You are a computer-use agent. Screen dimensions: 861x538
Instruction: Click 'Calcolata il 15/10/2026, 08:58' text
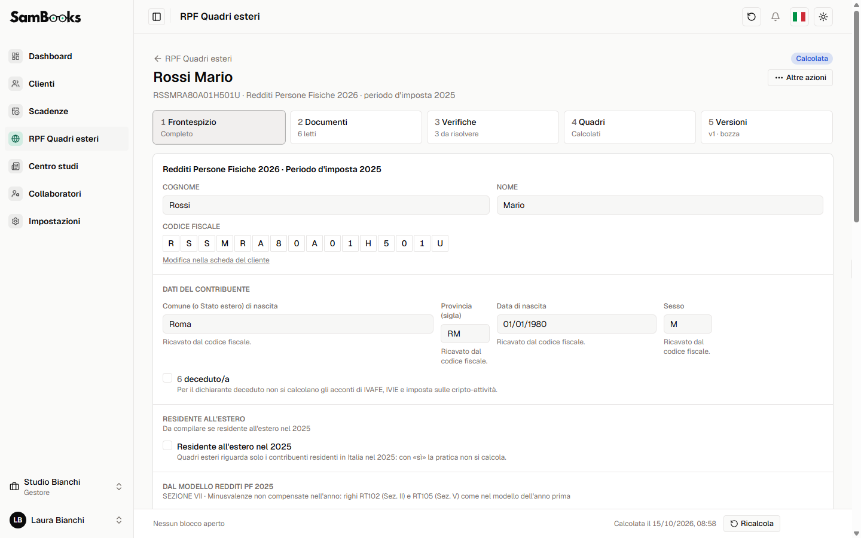pyautogui.click(x=665, y=524)
